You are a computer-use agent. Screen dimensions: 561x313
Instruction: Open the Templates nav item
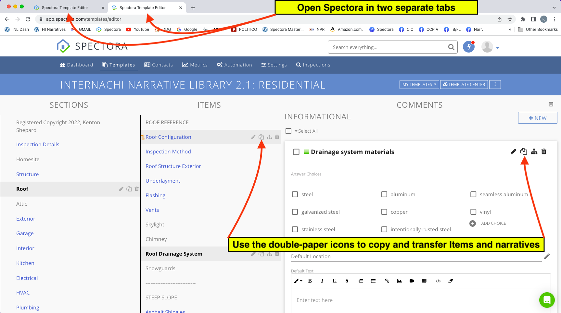(x=119, y=65)
